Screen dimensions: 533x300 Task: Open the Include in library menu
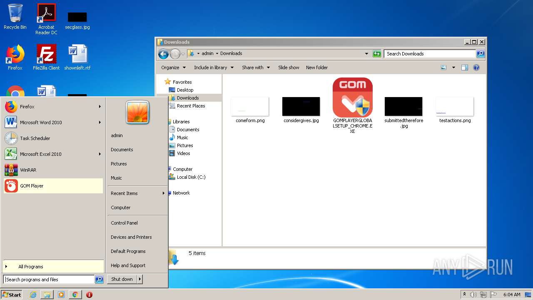pyautogui.click(x=214, y=67)
